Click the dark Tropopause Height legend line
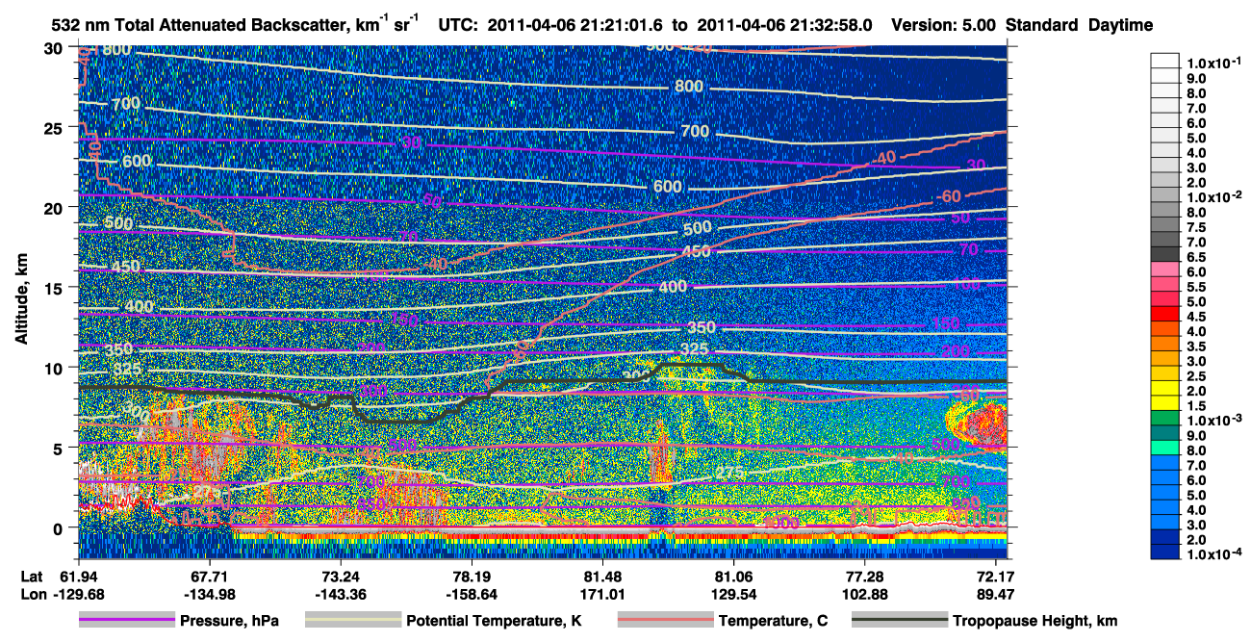The image size is (1251, 642). click(901, 621)
